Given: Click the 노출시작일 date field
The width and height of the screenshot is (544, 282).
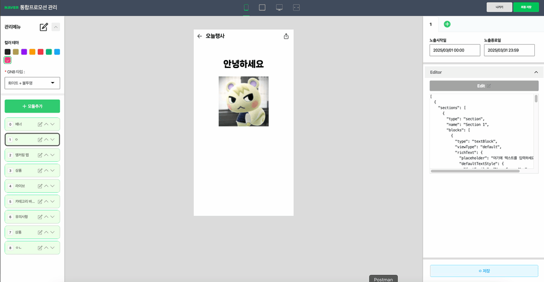Looking at the screenshot, I should 454,50.
